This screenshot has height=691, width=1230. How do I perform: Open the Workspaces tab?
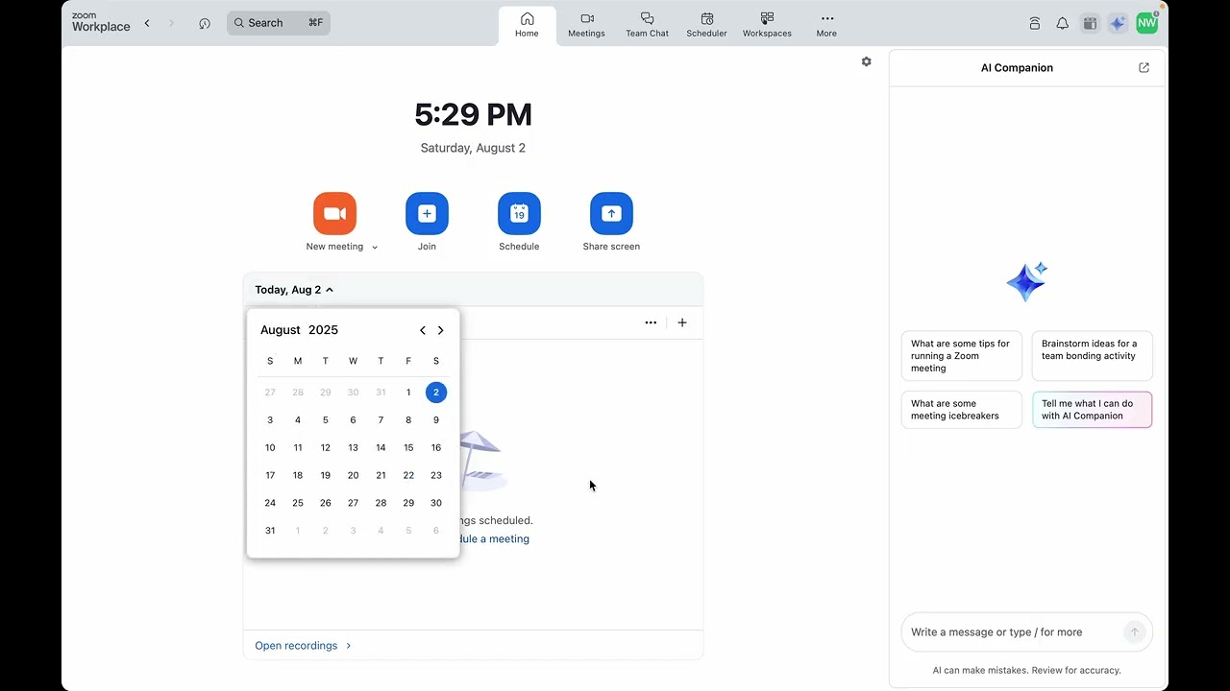(767, 25)
